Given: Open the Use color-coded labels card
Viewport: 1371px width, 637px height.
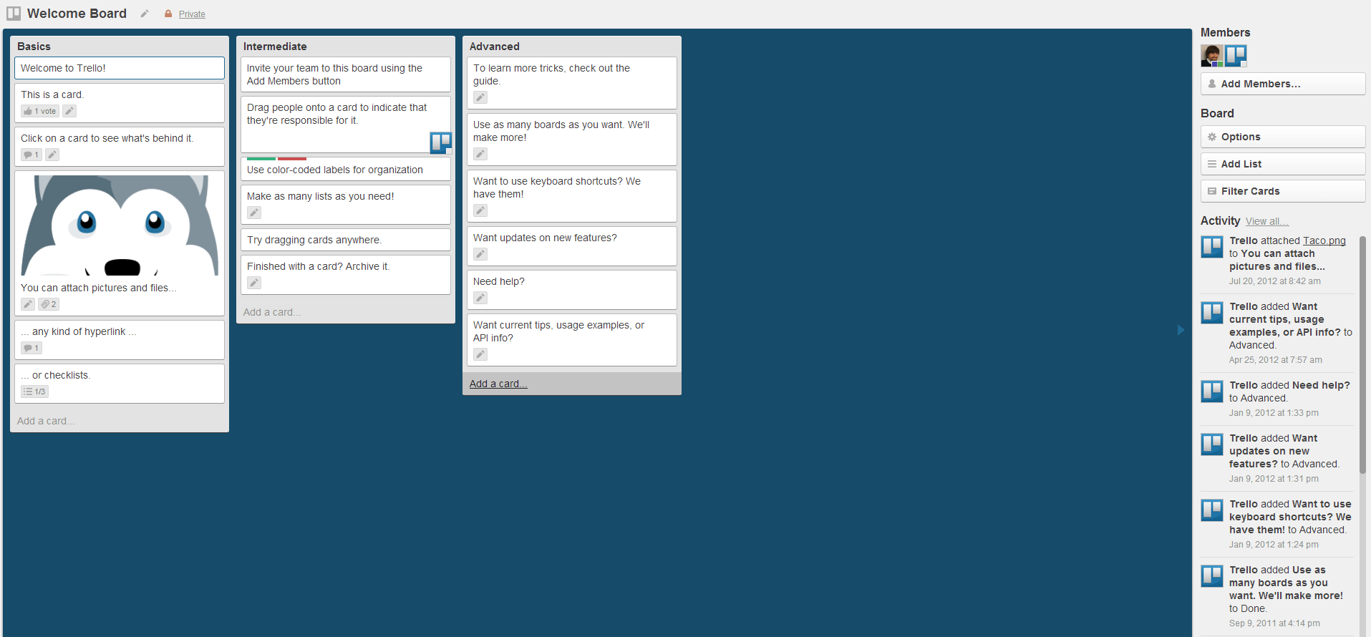Looking at the screenshot, I should (346, 168).
